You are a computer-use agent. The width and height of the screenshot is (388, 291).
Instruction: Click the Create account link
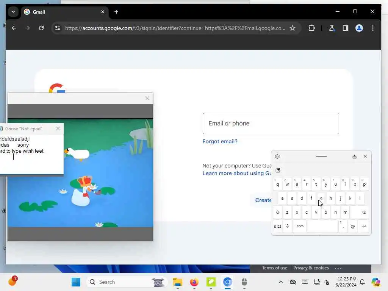[x=263, y=200]
